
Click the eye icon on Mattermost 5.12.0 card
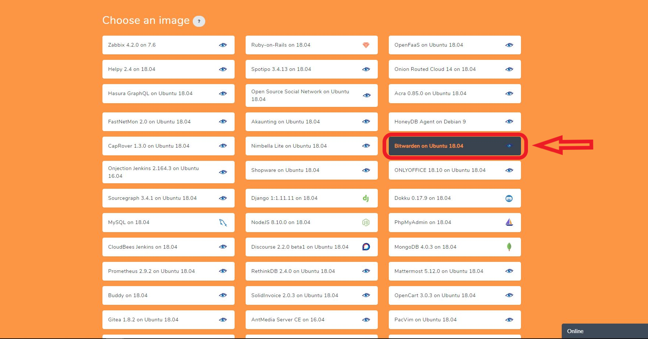tap(509, 271)
